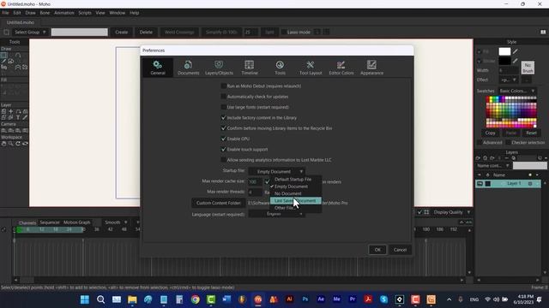This screenshot has width=549, height=308.
Task: Open the Name contains filter dropdown
Action: [494, 166]
